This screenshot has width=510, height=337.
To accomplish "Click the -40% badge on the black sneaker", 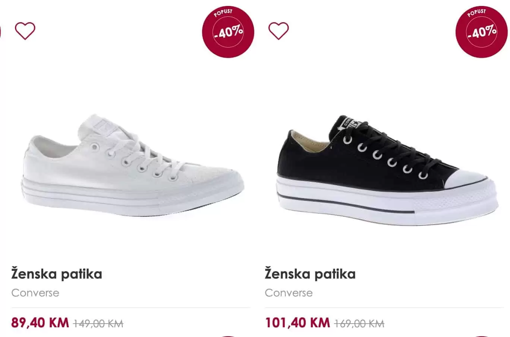I will coord(482,32).
